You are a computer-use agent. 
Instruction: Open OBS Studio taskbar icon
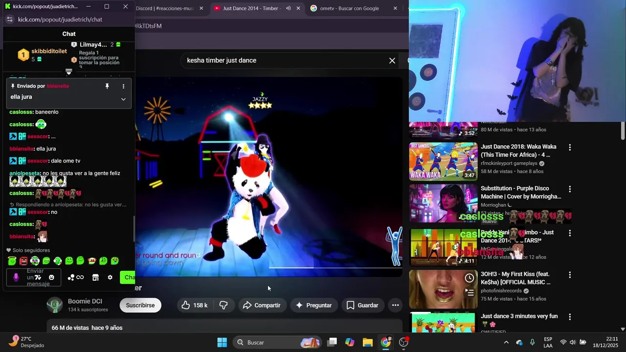(x=404, y=342)
